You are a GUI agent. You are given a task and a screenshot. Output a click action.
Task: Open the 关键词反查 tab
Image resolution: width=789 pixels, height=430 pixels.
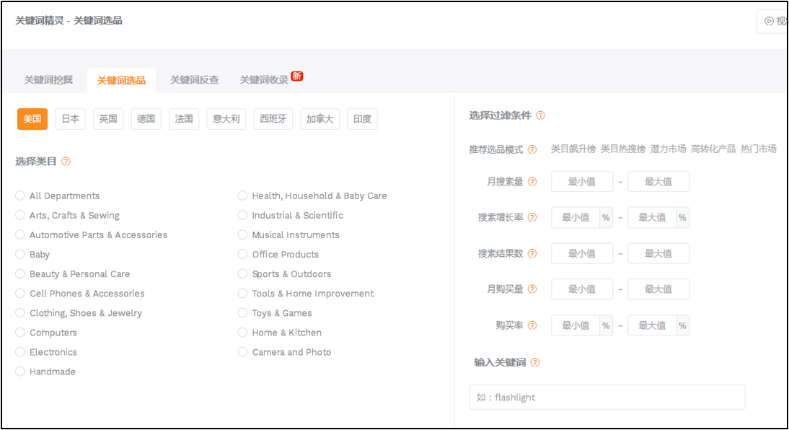point(194,80)
